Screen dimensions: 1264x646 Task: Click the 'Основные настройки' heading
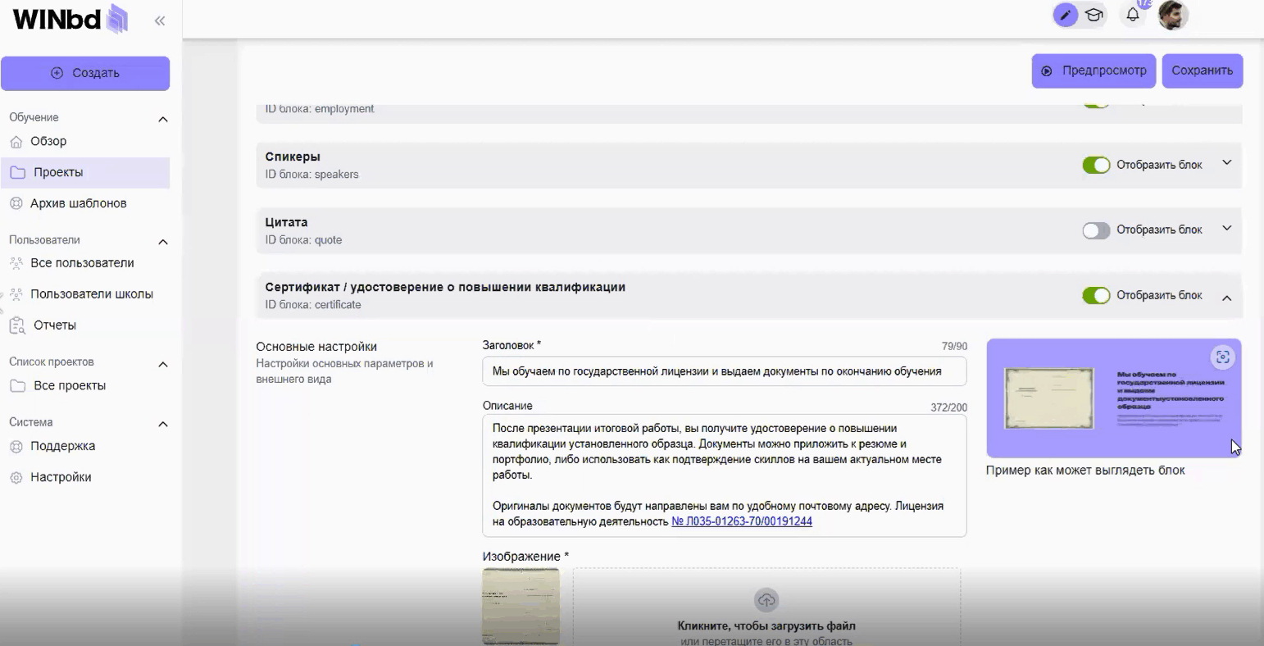(x=316, y=347)
